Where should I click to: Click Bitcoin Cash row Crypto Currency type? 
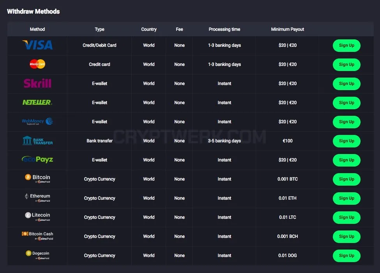coord(99,236)
